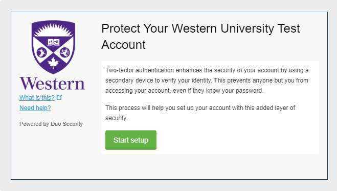337x191 pixels.
Task: Click empty white panel area right of Start setup
Action: coord(236,140)
